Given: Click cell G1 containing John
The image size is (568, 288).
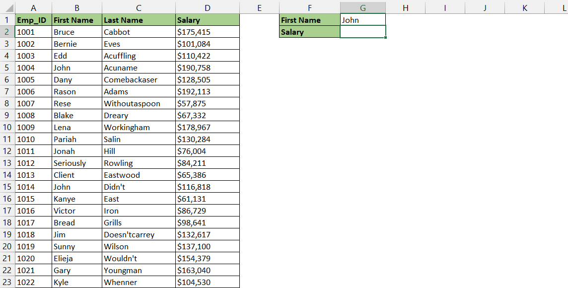Looking at the screenshot, I should click(x=363, y=20).
